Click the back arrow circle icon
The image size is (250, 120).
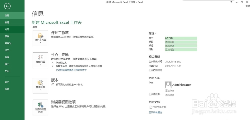click(7, 6)
